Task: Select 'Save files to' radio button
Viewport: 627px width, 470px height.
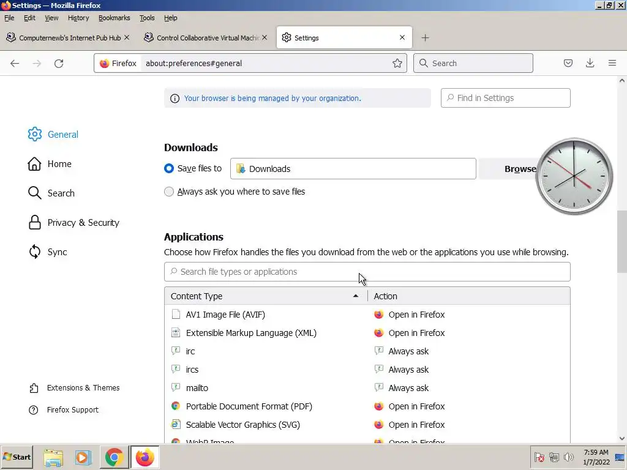Action: point(169,168)
